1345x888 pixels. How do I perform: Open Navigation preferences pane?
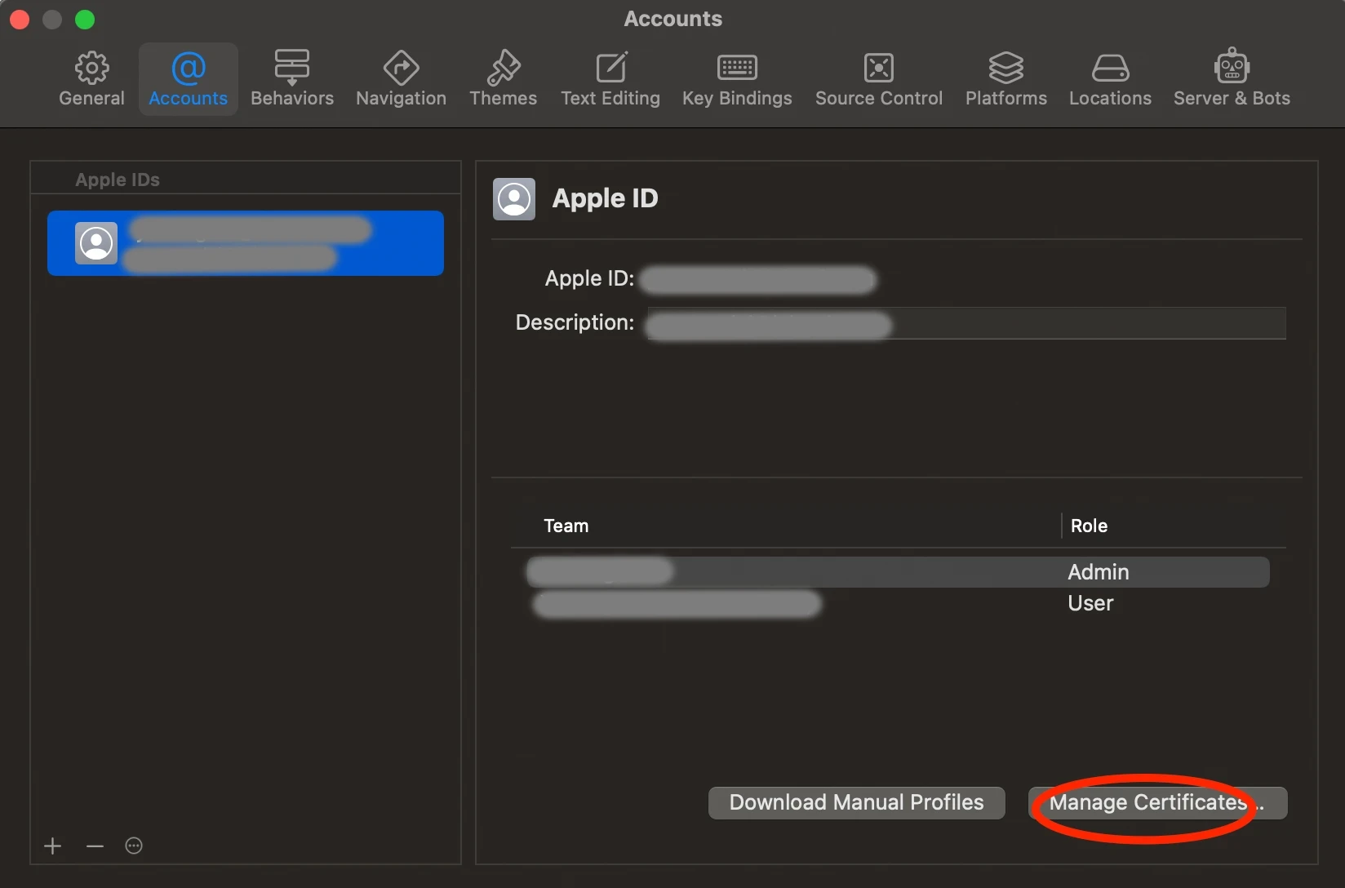(401, 78)
